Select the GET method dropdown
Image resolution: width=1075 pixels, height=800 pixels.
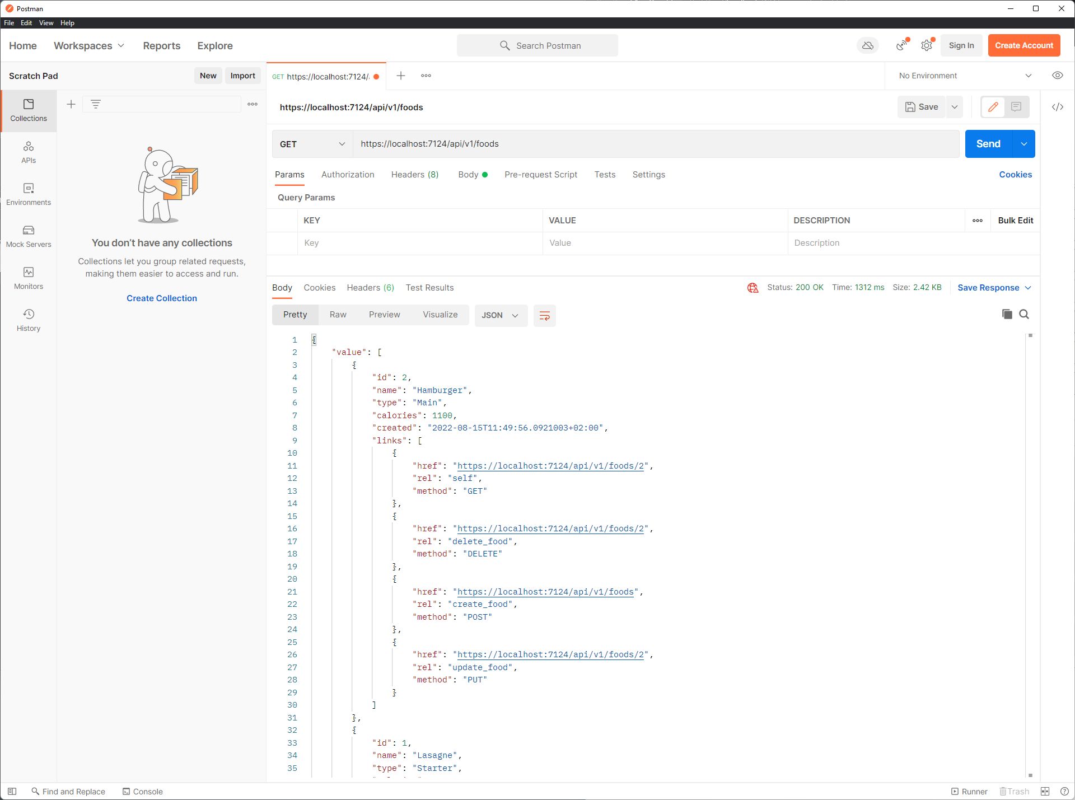click(x=311, y=143)
